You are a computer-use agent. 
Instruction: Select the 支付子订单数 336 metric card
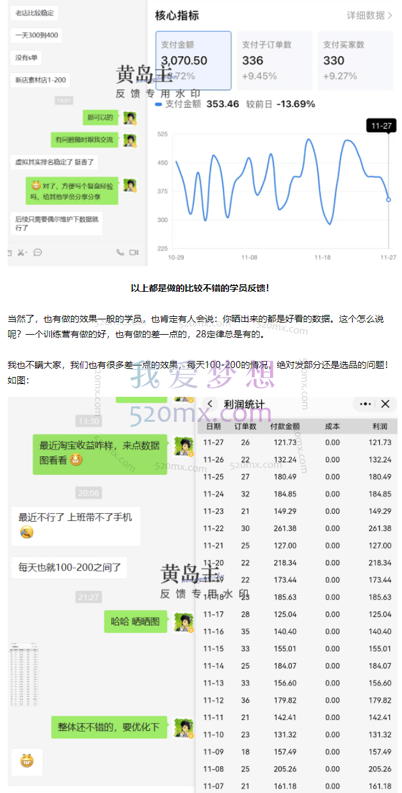coord(275,60)
